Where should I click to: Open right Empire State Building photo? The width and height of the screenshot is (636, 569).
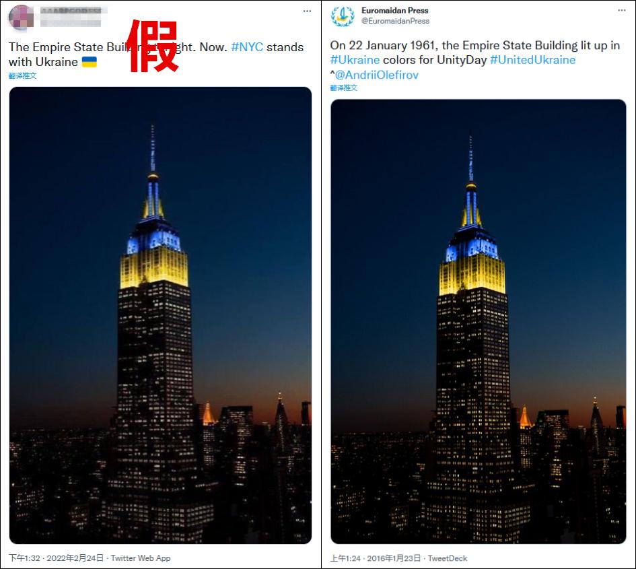click(x=479, y=321)
